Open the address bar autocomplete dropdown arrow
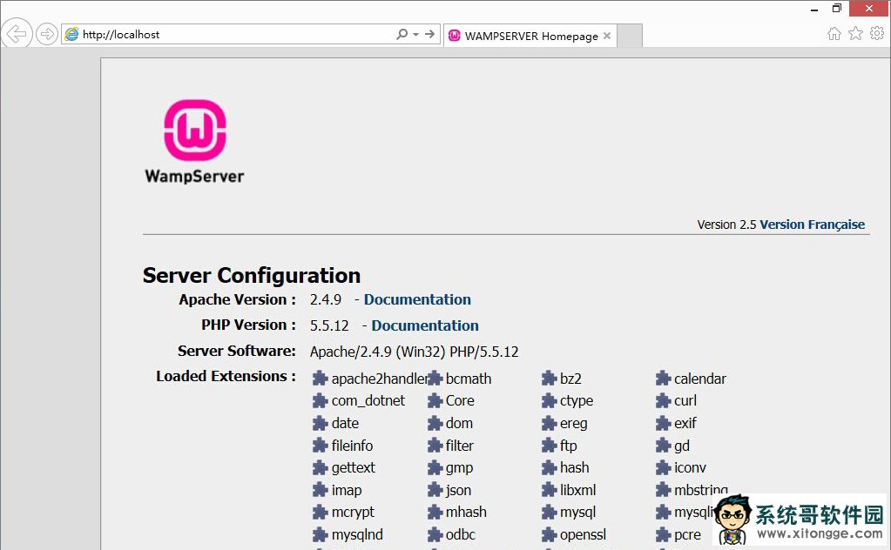891x550 pixels. point(416,35)
